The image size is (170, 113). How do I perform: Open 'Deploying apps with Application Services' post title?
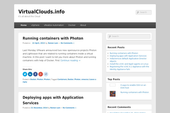[x=53, y=100]
